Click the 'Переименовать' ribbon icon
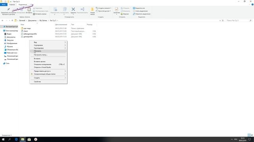254x142 pixels. (82, 9)
